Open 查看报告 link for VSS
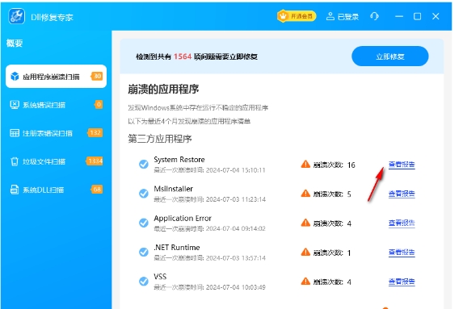The width and height of the screenshot is (467, 309). (x=402, y=282)
